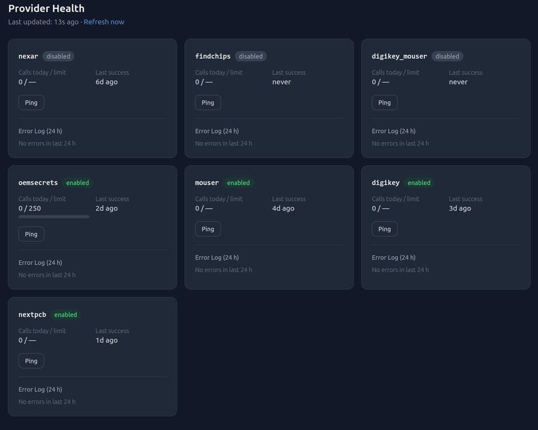Click the digikey 0 / — calls value
Image resolution: width=538 pixels, height=430 pixels.
381,208
